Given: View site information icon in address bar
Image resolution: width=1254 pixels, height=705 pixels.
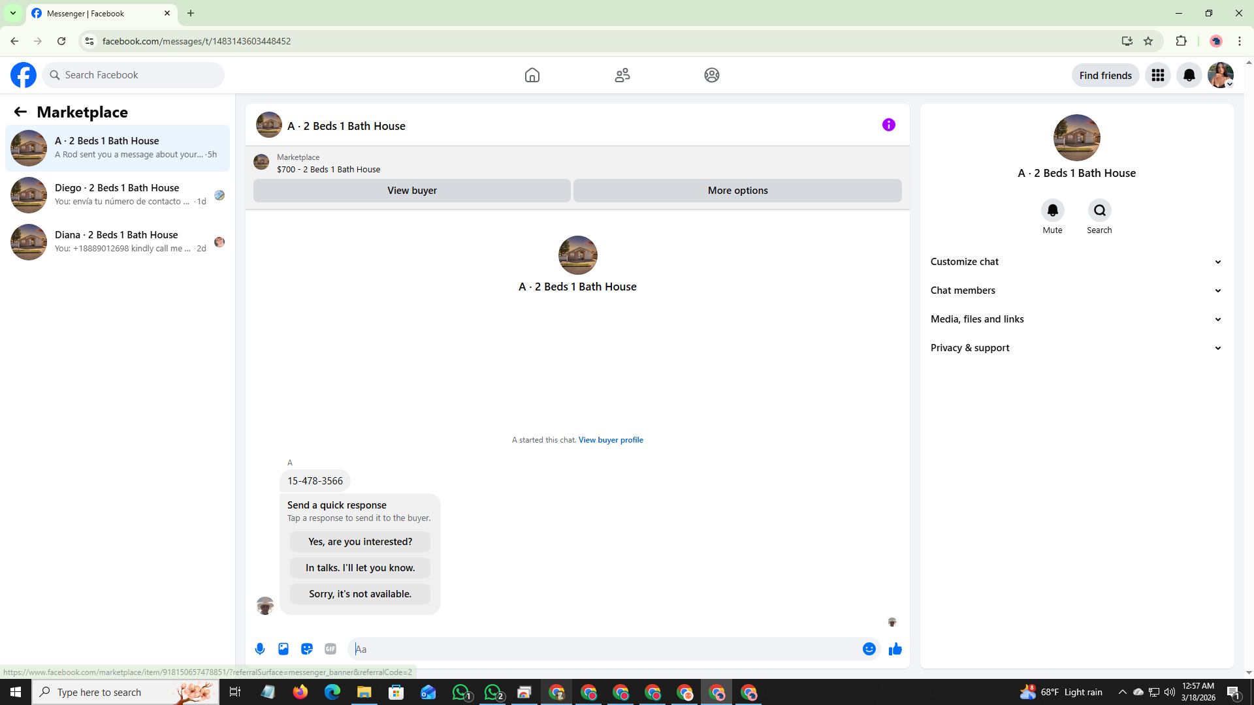Looking at the screenshot, I should 89,41.
